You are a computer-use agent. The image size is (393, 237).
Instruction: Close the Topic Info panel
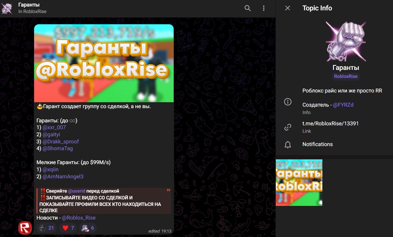tap(287, 8)
